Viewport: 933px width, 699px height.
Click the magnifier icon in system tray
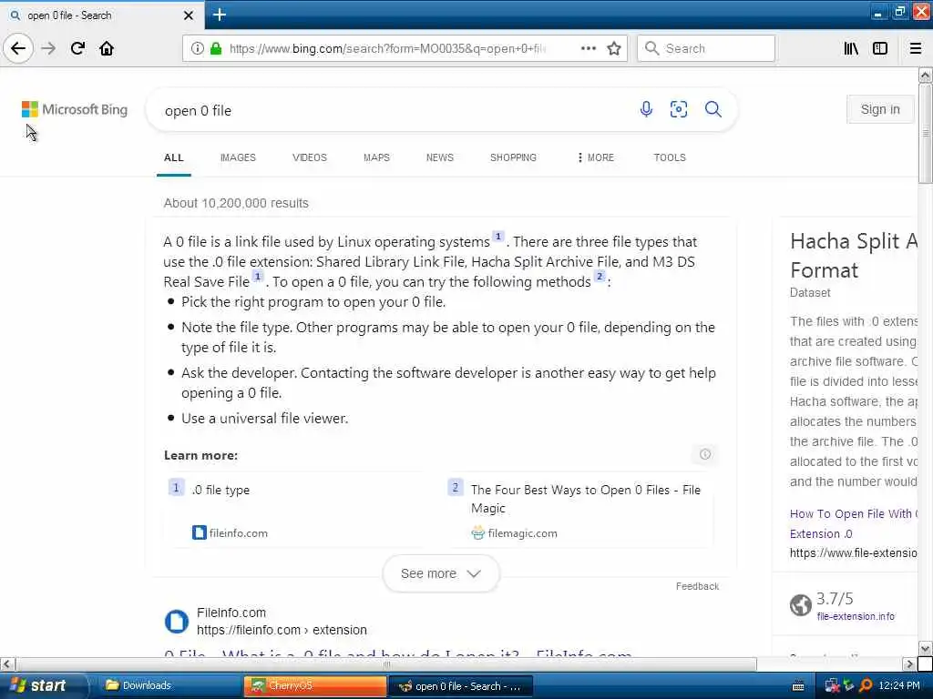click(x=866, y=685)
